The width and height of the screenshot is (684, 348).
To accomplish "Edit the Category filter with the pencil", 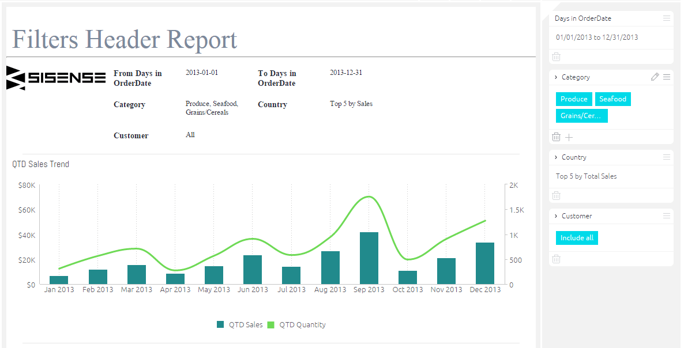I will [x=655, y=77].
